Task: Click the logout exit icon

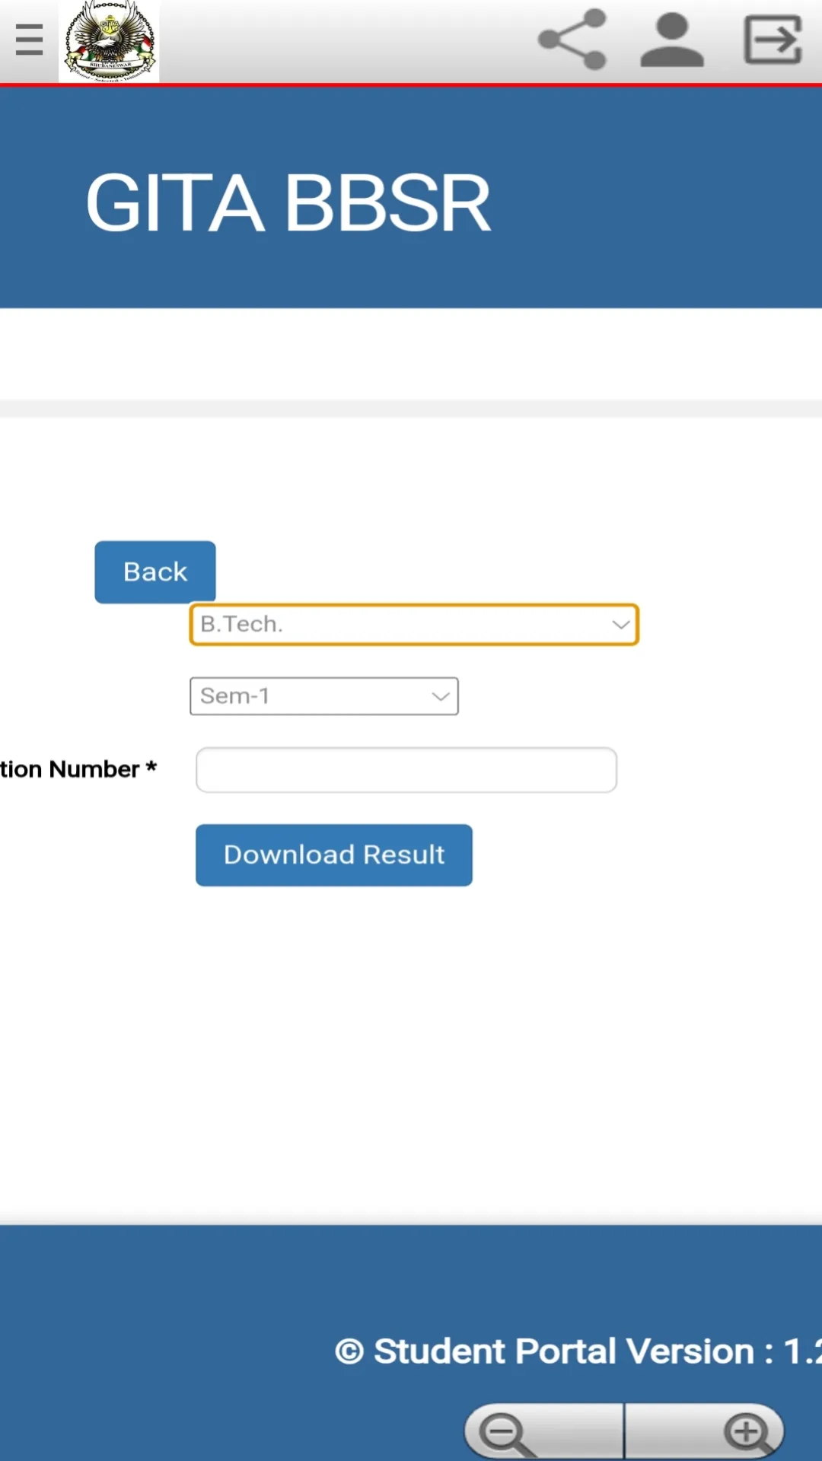Action: 773,40
